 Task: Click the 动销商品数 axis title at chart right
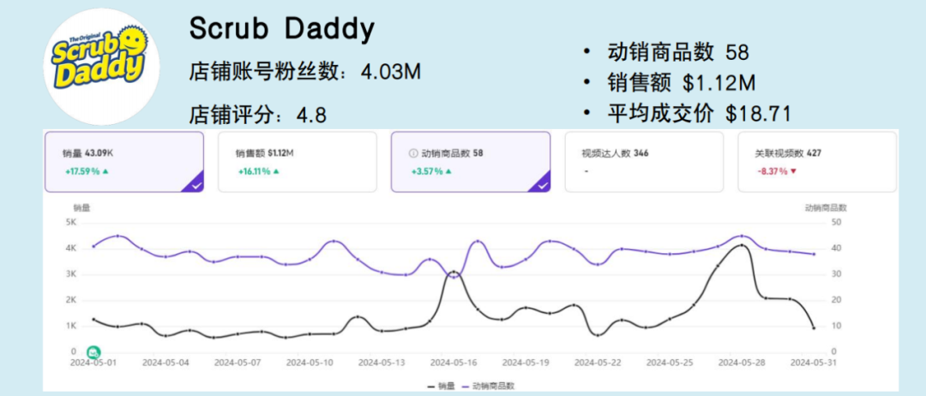(x=827, y=208)
